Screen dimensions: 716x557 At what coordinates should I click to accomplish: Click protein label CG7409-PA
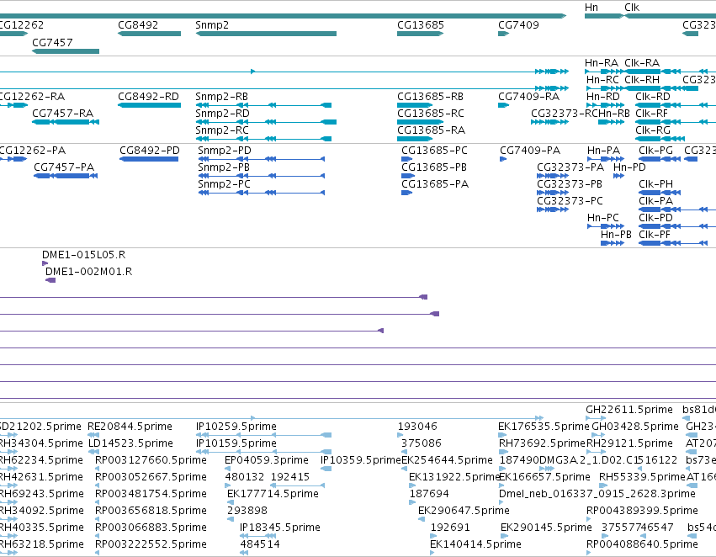pos(530,151)
